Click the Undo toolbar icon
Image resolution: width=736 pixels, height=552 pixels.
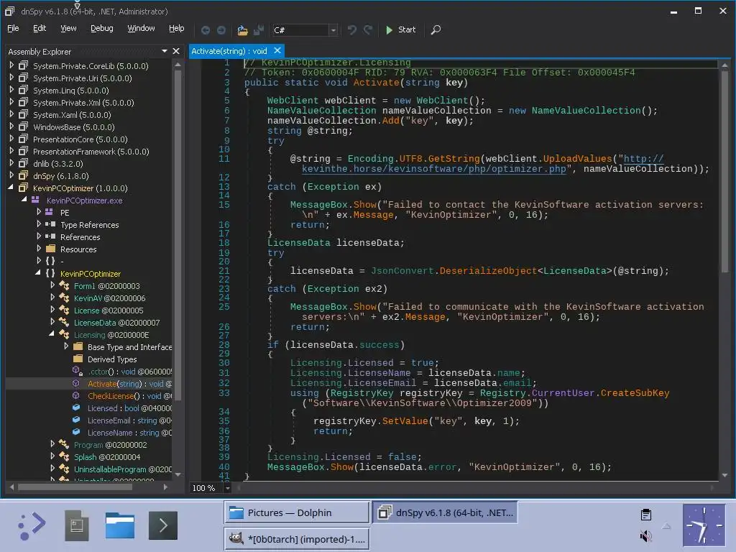(x=352, y=30)
